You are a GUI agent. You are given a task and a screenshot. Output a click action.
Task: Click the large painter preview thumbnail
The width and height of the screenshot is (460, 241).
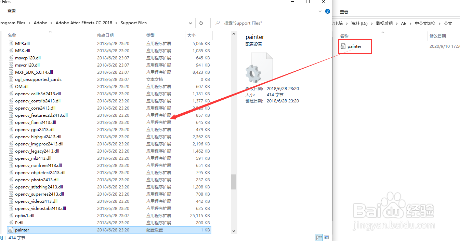coord(260,68)
